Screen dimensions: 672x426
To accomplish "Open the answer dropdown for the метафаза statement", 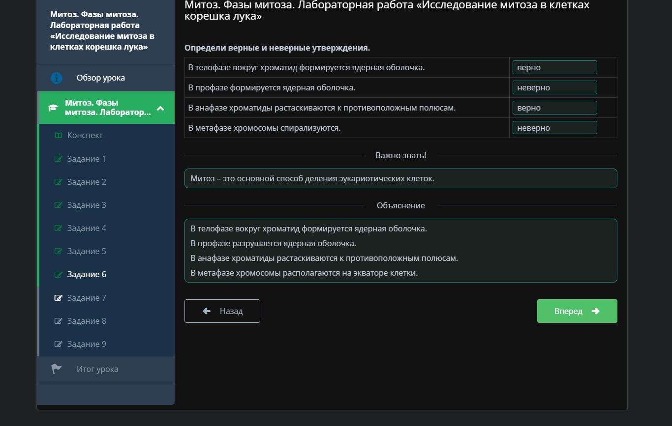I will click(x=554, y=128).
